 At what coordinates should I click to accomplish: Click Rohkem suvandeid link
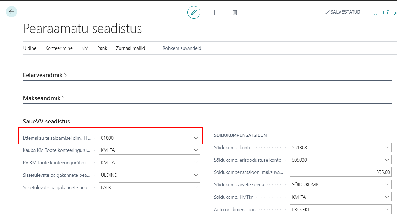point(182,48)
